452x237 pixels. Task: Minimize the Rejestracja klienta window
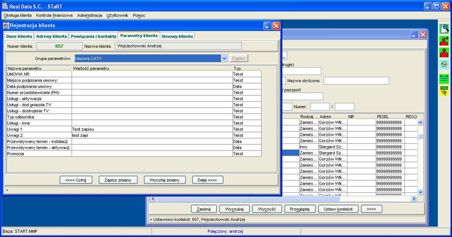coord(267,26)
